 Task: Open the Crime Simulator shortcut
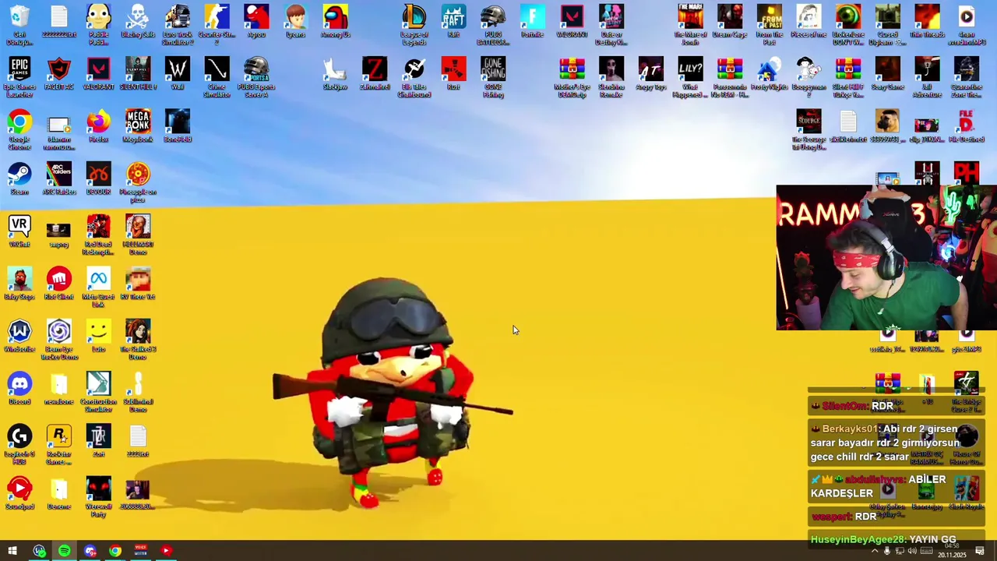click(217, 76)
